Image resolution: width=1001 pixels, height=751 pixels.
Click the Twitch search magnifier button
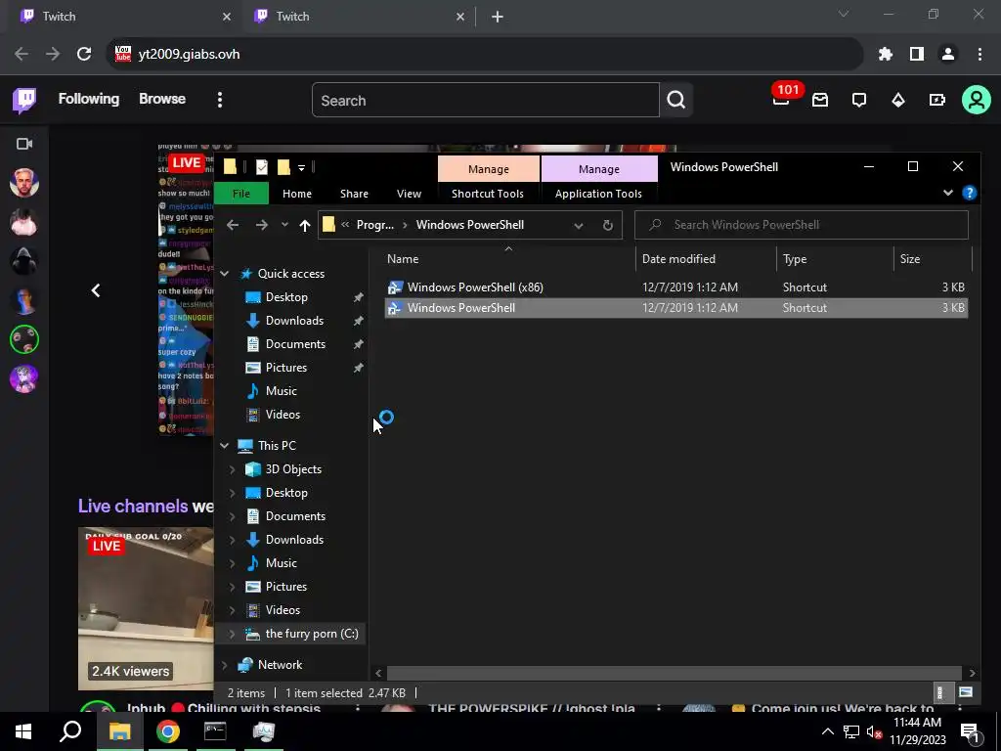(676, 100)
